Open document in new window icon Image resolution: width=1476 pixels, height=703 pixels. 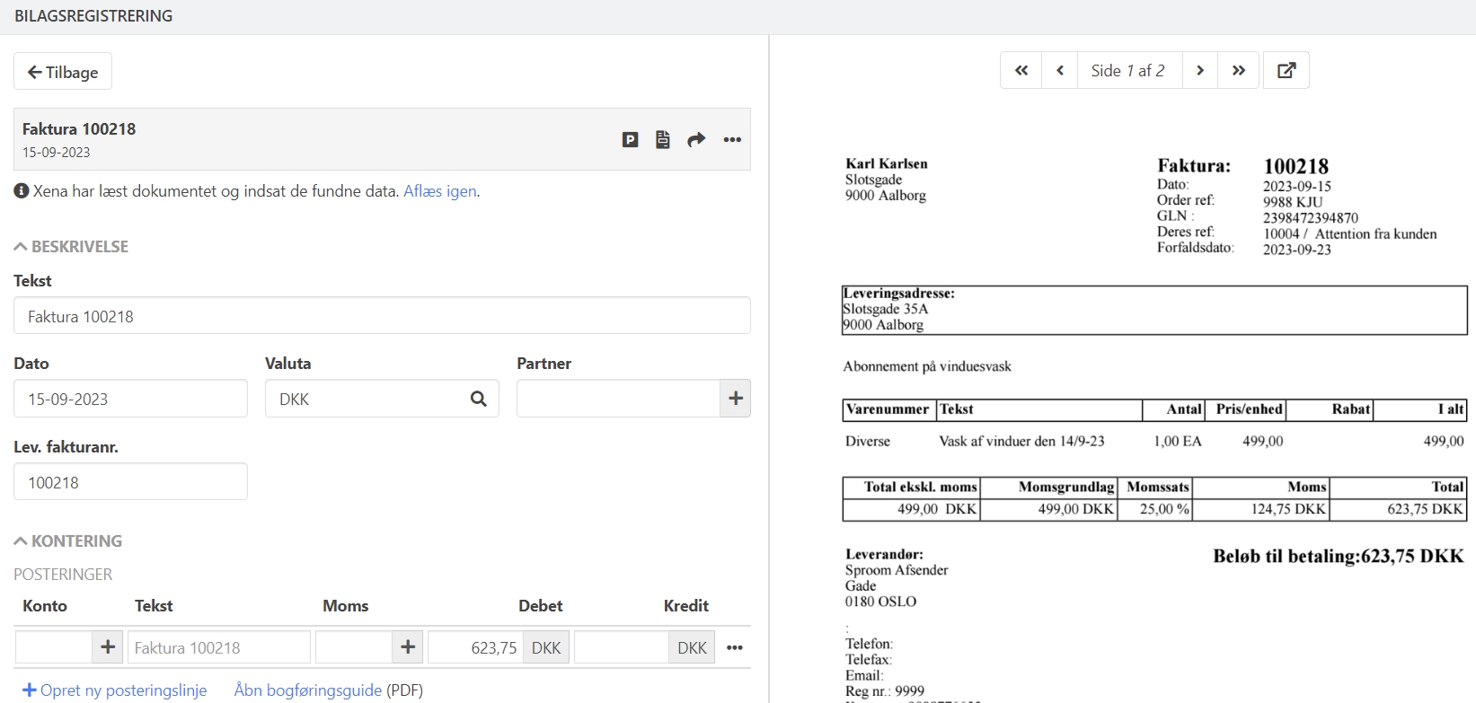pyautogui.click(x=1286, y=70)
